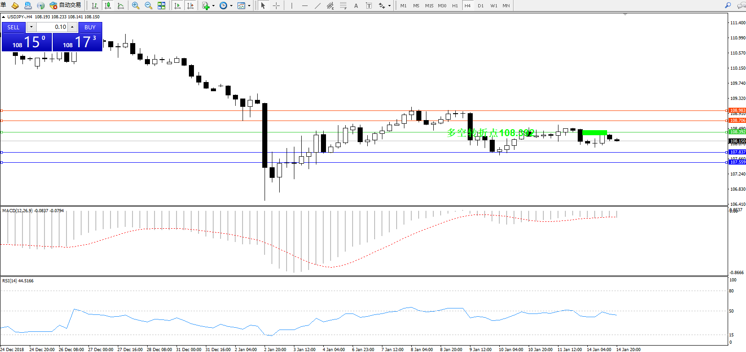Select the Fibonacci retracement tool
This screenshot has width=746, height=352.
click(x=343, y=5)
